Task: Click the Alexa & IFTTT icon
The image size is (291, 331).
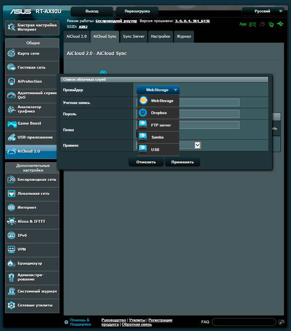Action: (11, 221)
